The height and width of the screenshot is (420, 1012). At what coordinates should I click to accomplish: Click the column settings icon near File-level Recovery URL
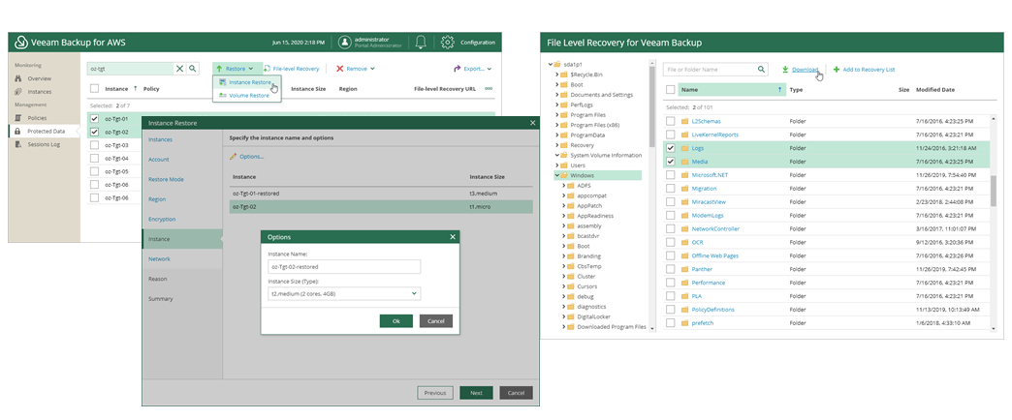coord(490,88)
